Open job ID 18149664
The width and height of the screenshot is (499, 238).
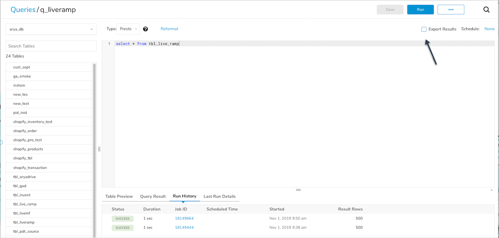click(x=184, y=218)
